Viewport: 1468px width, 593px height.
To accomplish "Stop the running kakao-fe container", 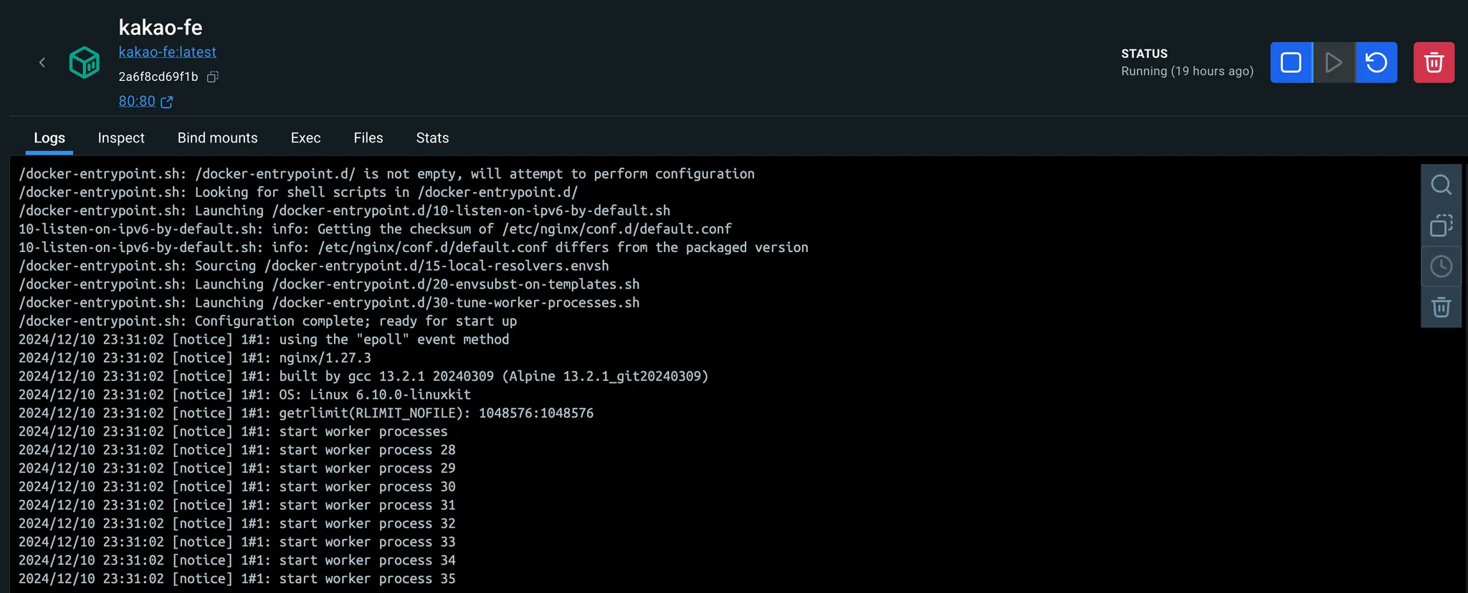I will (1291, 62).
